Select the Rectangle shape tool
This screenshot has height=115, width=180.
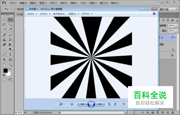[10, 59]
